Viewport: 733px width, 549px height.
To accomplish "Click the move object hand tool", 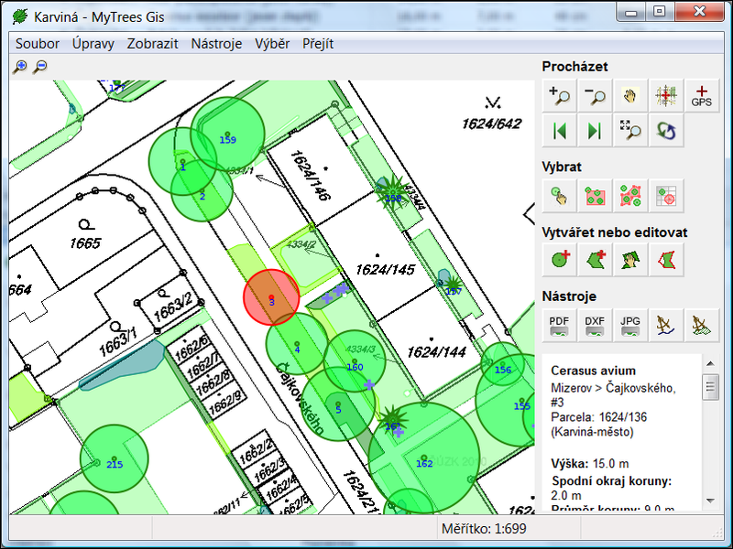I will (x=630, y=260).
